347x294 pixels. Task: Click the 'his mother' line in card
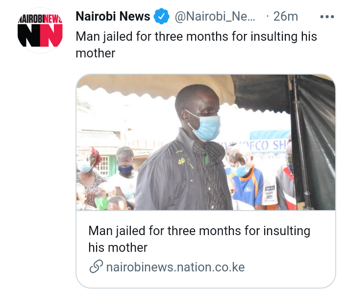coord(118,247)
